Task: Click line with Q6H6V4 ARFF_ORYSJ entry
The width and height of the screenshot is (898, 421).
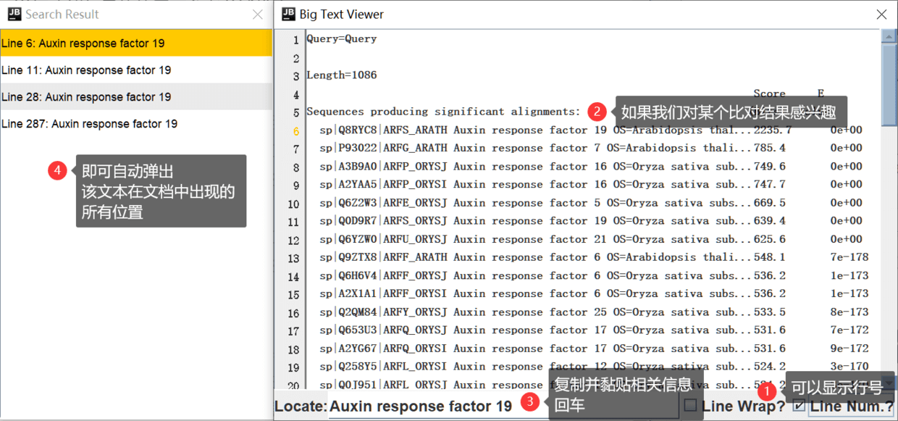Action: coord(594,275)
